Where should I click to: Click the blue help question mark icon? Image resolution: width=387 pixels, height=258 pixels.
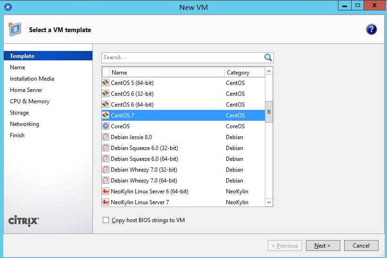click(371, 29)
